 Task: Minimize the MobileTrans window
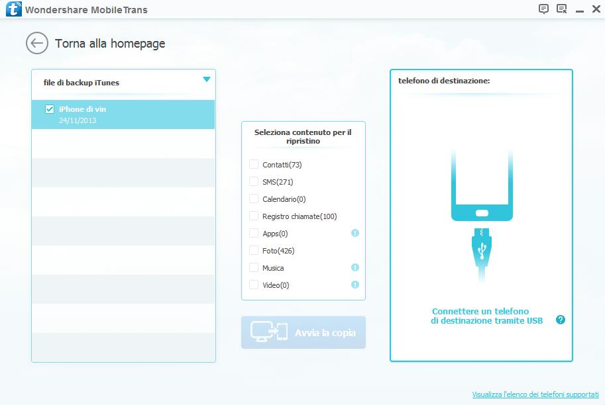point(579,11)
